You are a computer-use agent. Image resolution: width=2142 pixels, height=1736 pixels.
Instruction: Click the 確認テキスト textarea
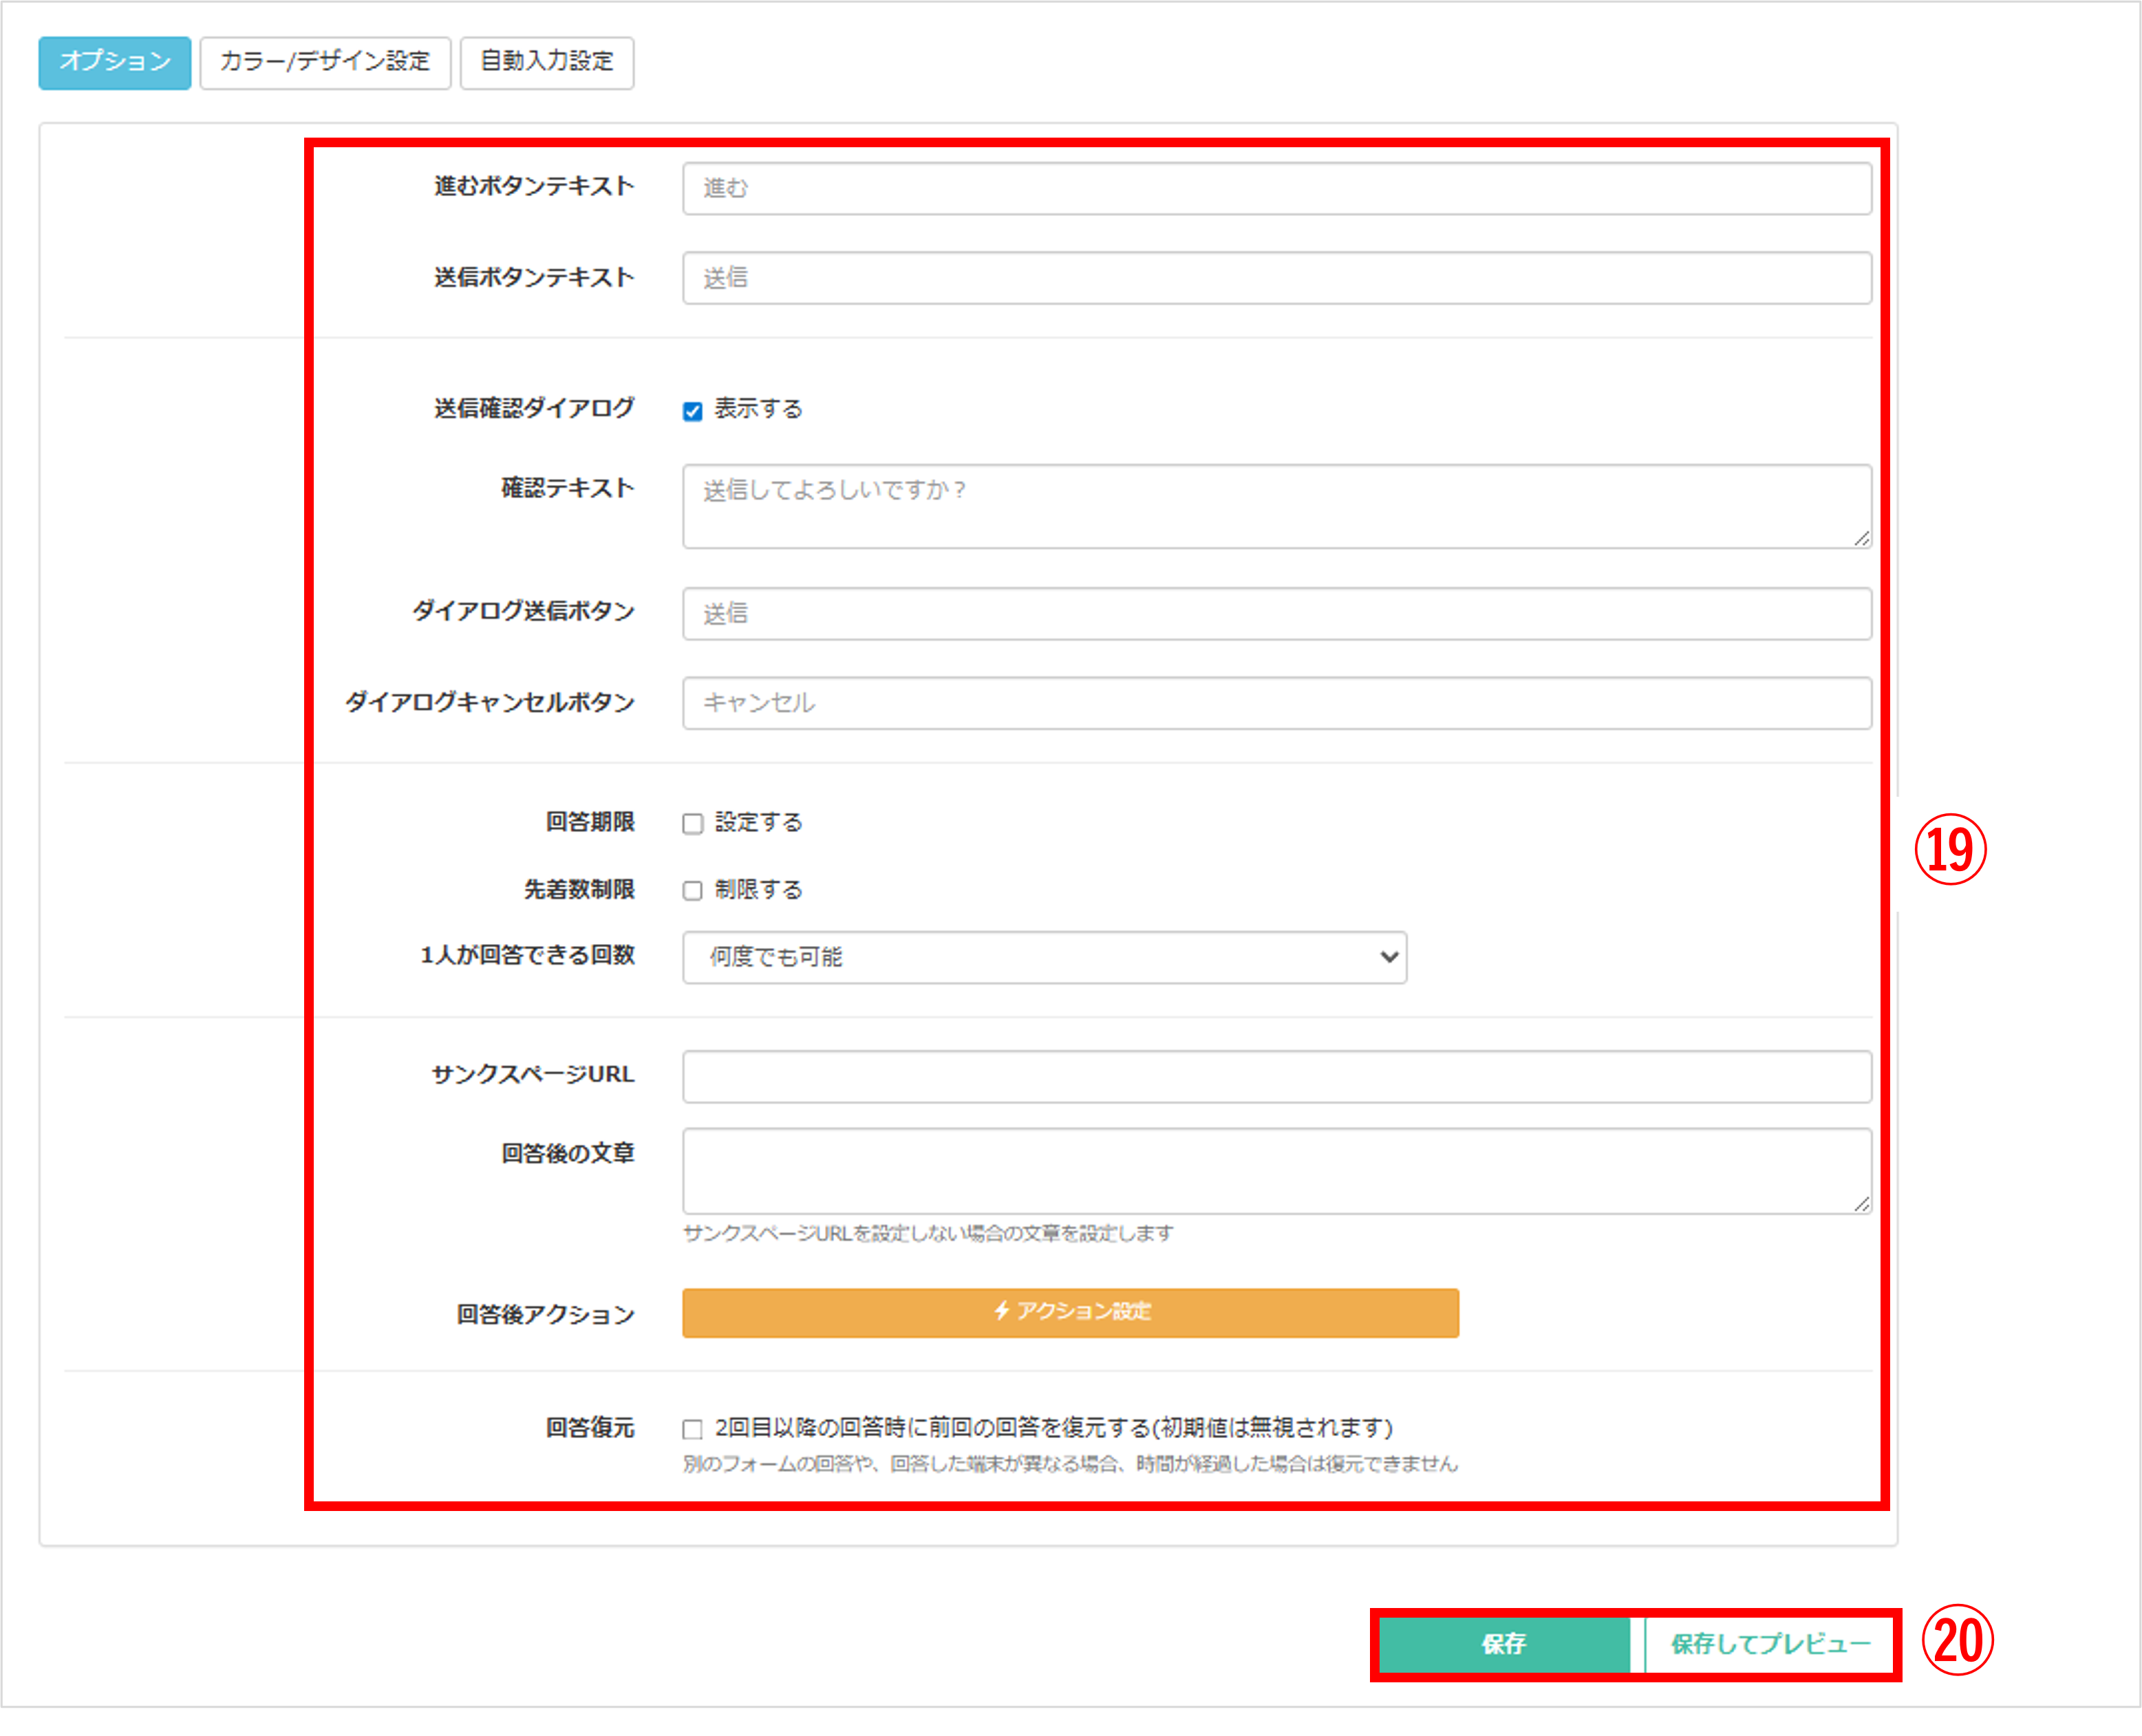(x=1276, y=506)
